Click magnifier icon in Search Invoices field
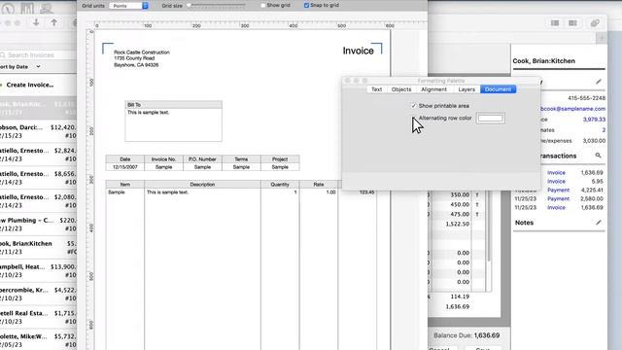 (3, 55)
